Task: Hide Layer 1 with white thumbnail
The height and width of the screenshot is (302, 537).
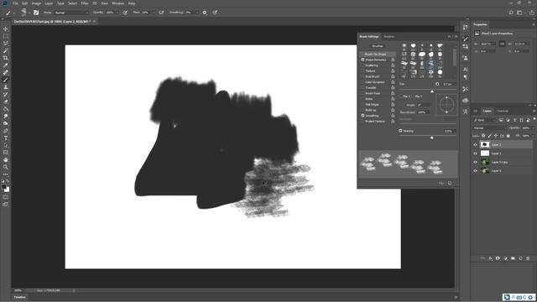Action: (476, 154)
